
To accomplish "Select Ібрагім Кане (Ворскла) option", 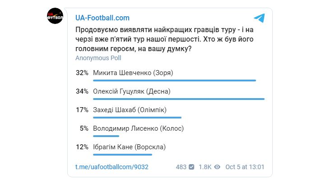I will pyautogui.click(x=129, y=147).
